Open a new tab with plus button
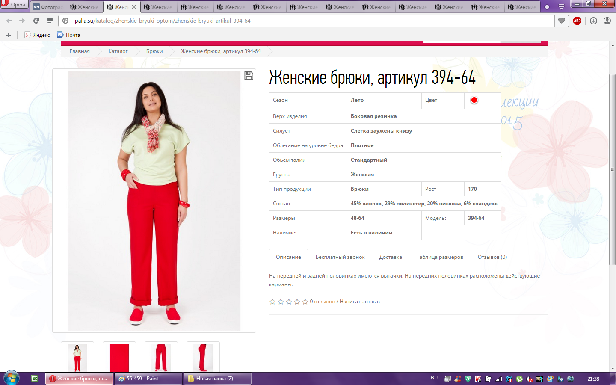 click(547, 7)
